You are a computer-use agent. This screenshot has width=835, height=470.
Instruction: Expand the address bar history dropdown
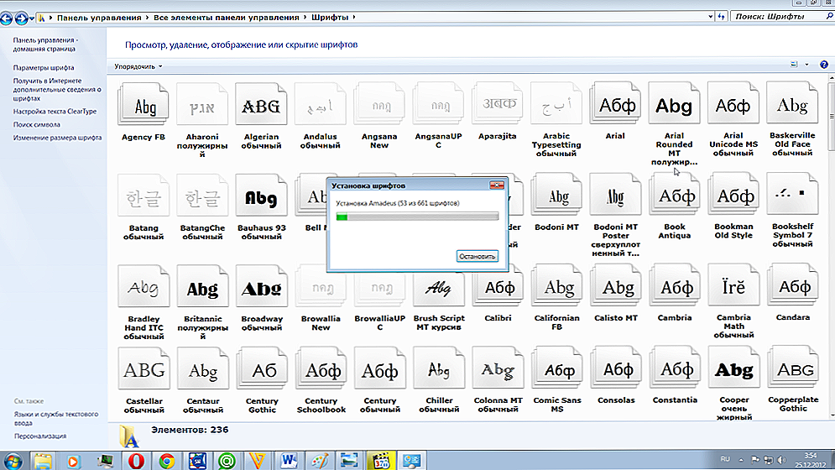click(711, 17)
